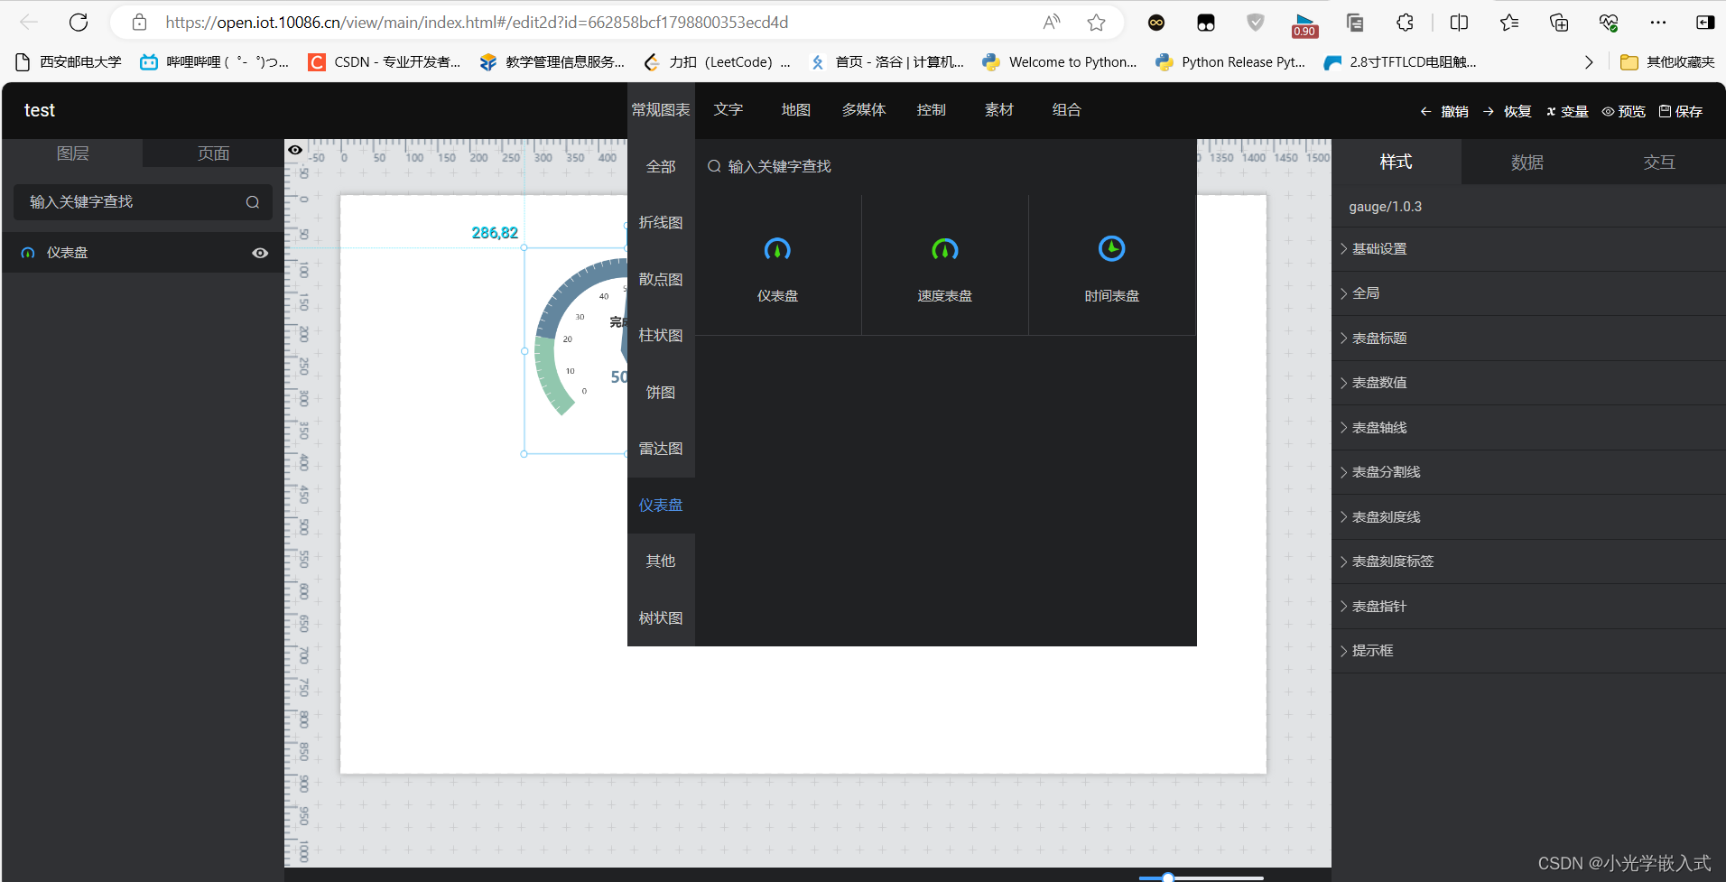Click 预览 preview button

[x=1624, y=112]
